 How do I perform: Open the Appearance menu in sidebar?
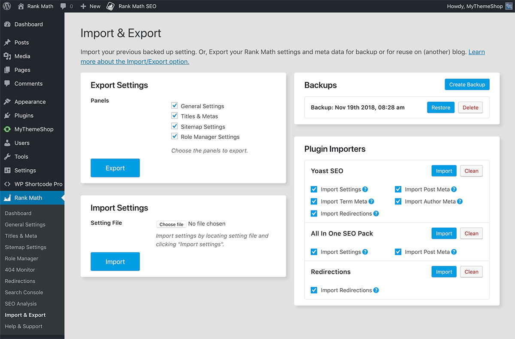[x=30, y=102]
